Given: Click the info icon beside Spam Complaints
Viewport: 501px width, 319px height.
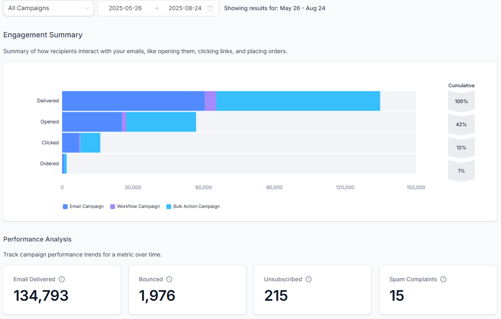Looking at the screenshot, I should [x=443, y=279].
